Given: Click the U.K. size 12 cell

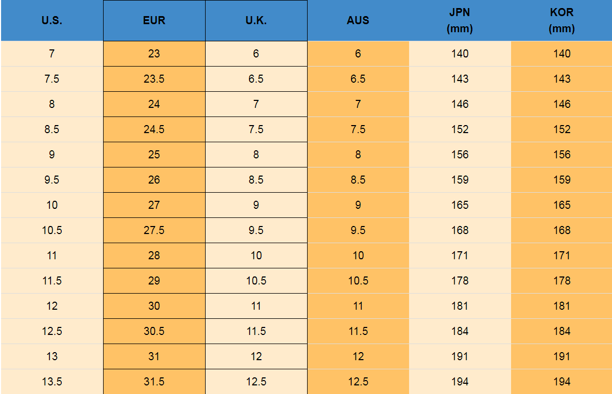Looking at the screenshot, I should coord(256,356).
